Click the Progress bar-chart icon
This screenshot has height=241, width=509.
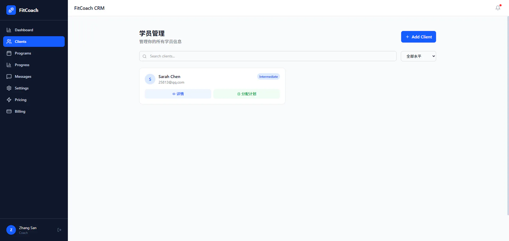[9, 65]
